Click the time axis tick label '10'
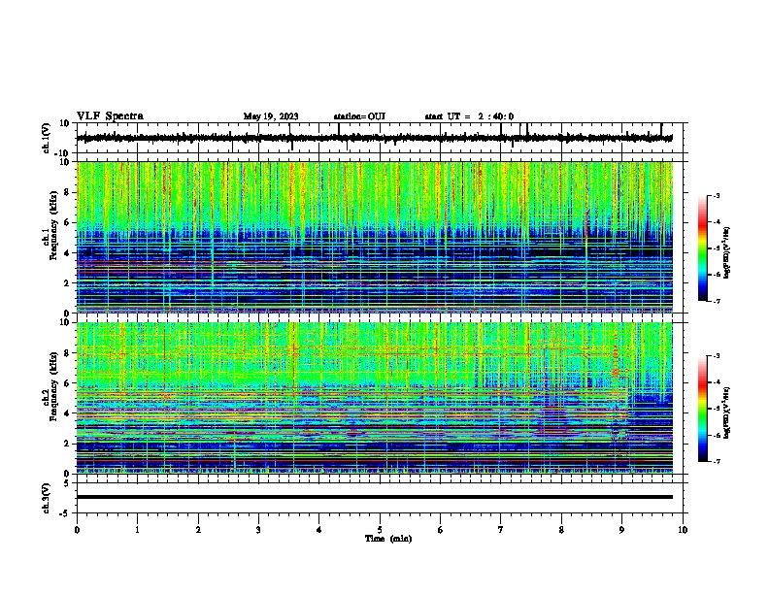The height and width of the screenshot is (594, 769). (683, 529)
